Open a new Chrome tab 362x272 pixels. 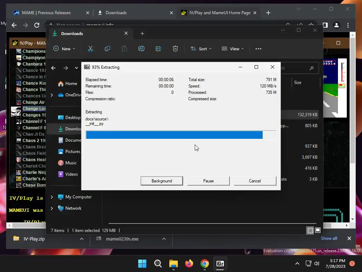click(268, 13)
